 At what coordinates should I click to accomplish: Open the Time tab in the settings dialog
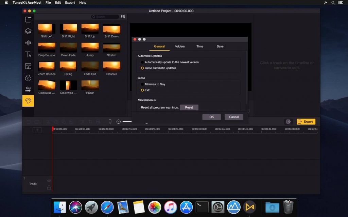coord(199,46)
